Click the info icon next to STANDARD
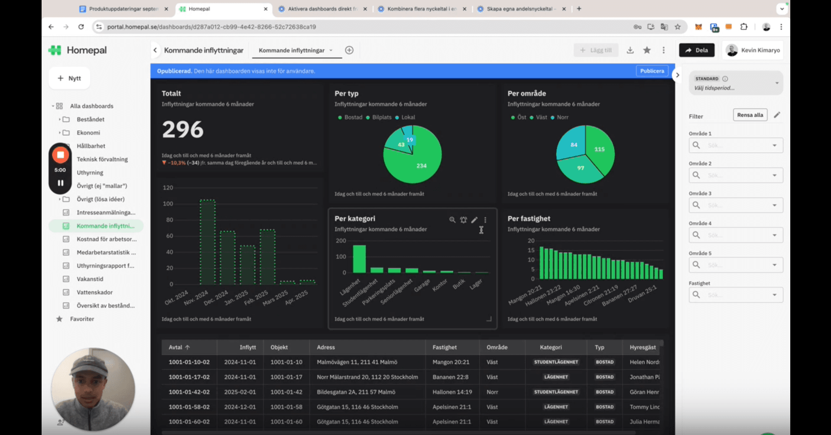831x435 pixels. [x=725, y=79]
